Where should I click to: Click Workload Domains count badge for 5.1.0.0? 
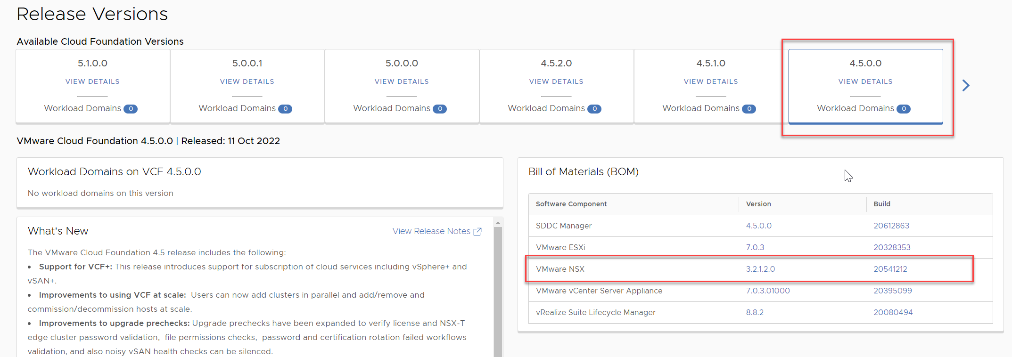[x=131, y=109]
